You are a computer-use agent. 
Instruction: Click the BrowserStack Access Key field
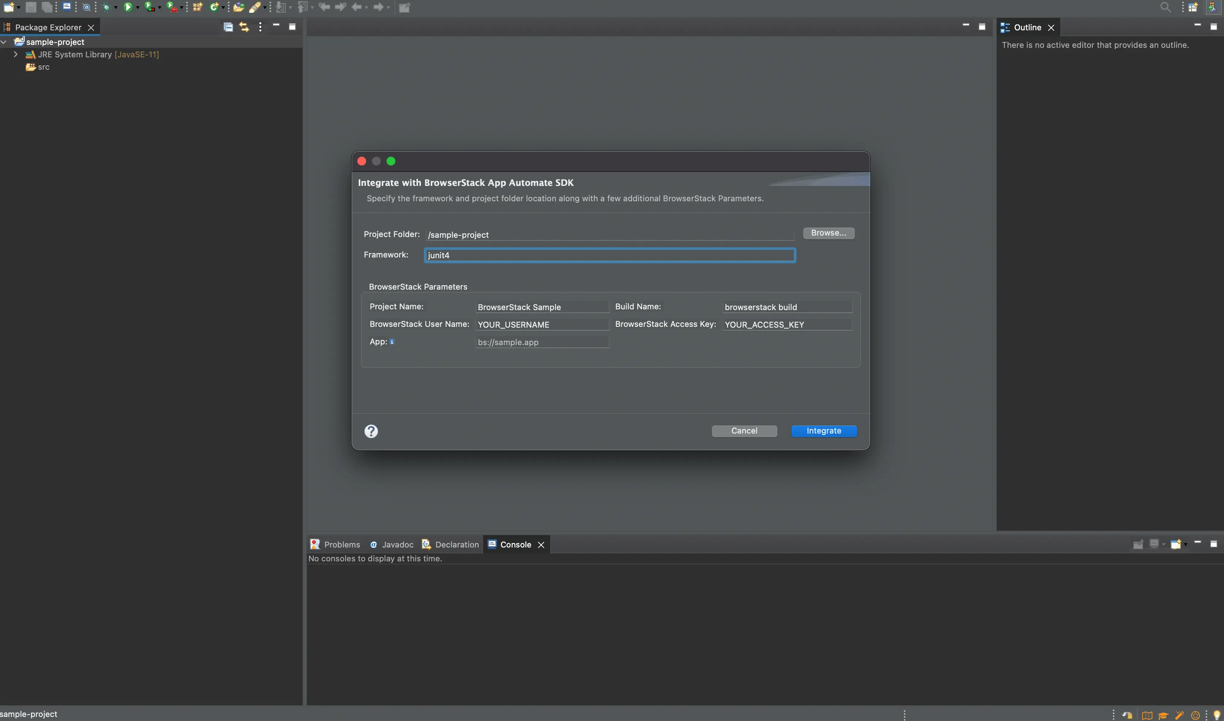click(x=787, y=325)
